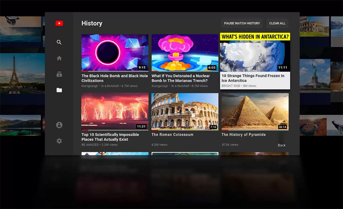Click the Back label

(282, 145)
